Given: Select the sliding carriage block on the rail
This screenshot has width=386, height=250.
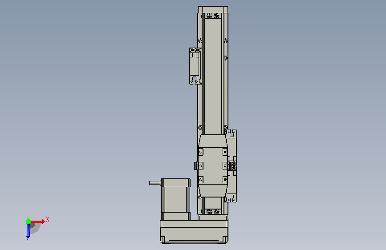Looking at the screenshot, I should point(213,166).
